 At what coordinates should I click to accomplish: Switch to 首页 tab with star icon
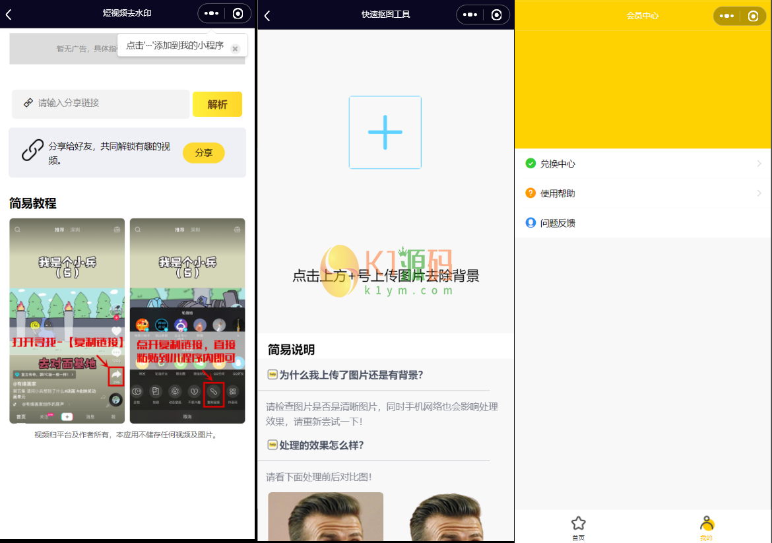pyautogui.click(x=579, y=528)
